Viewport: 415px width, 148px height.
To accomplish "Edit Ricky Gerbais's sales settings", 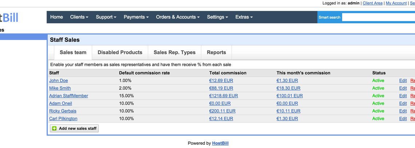I will tap(403, 111).
